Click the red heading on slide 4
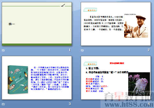The image size is (154, 108). (x=117, y=63)
